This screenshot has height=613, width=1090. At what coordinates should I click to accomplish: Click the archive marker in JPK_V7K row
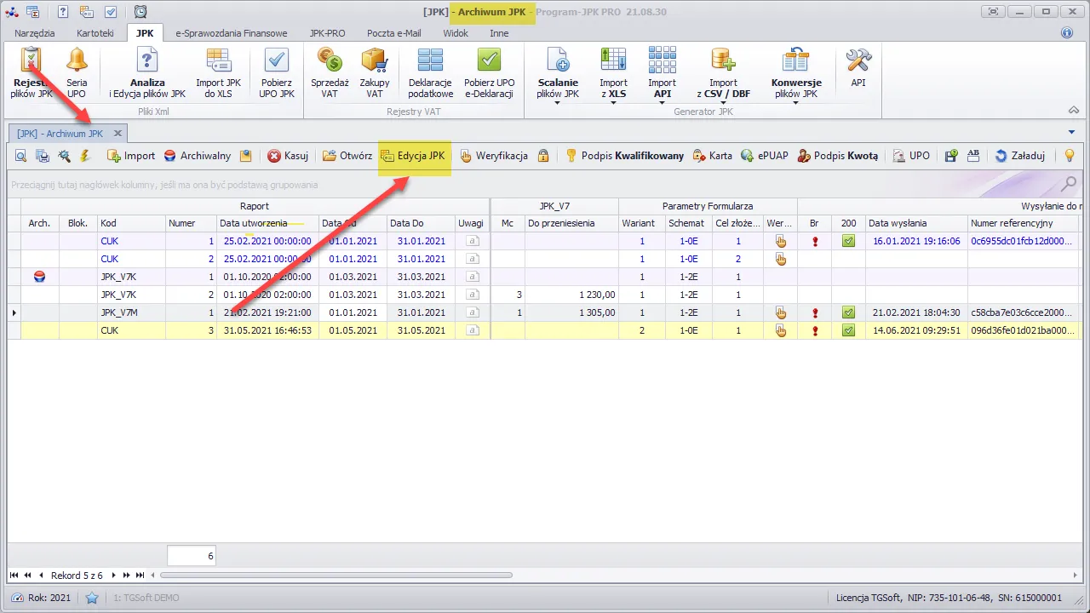[x=39, y=277]
